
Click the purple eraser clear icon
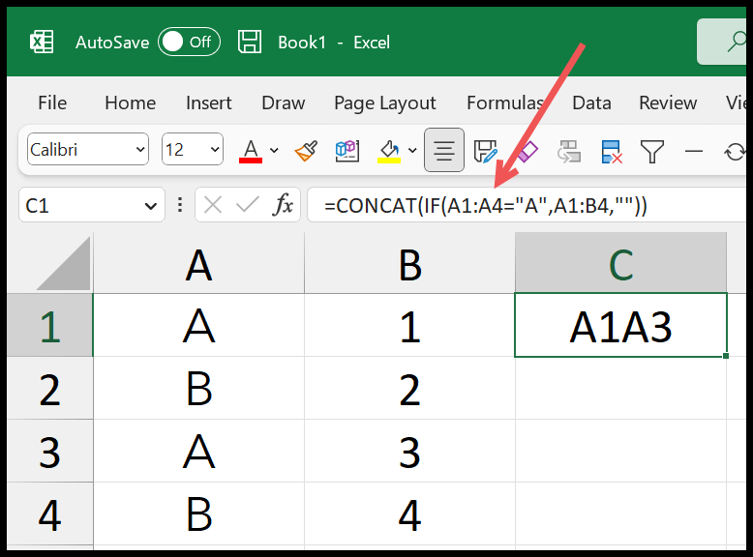[527, 152]
